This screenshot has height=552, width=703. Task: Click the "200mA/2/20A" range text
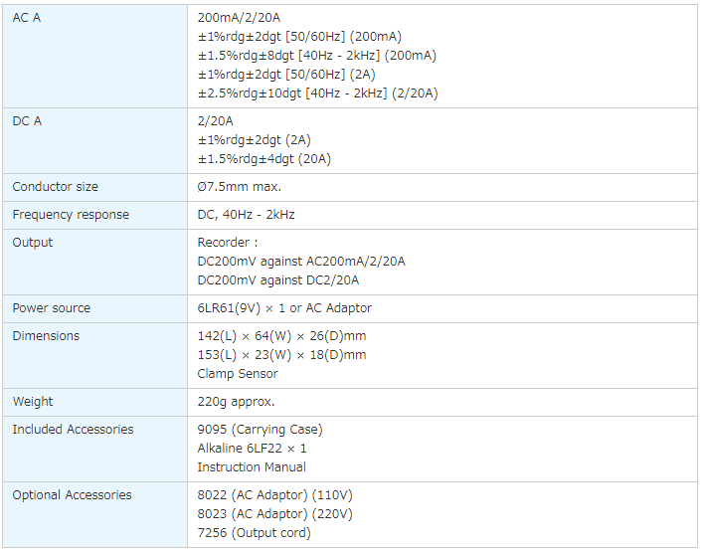[x=239, y=18]
